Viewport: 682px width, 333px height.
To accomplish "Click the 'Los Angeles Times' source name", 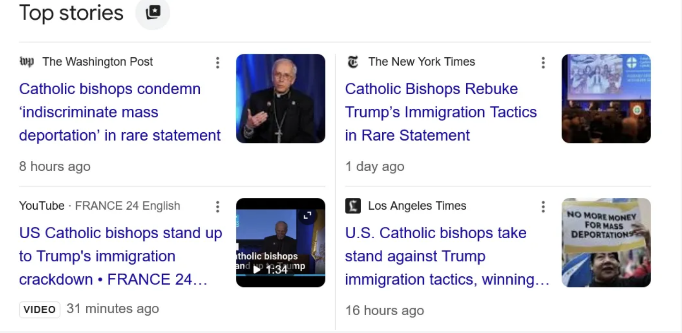I will click(x=417, y=206).
